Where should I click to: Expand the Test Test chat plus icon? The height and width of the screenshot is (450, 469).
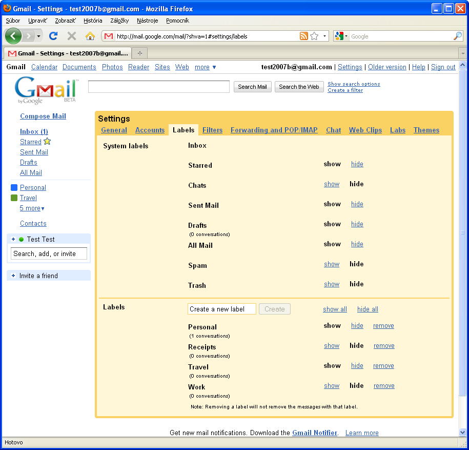[x=13, y=239]
